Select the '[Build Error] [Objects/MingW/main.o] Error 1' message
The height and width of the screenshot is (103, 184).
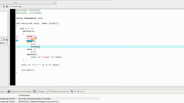pos(39,102)
